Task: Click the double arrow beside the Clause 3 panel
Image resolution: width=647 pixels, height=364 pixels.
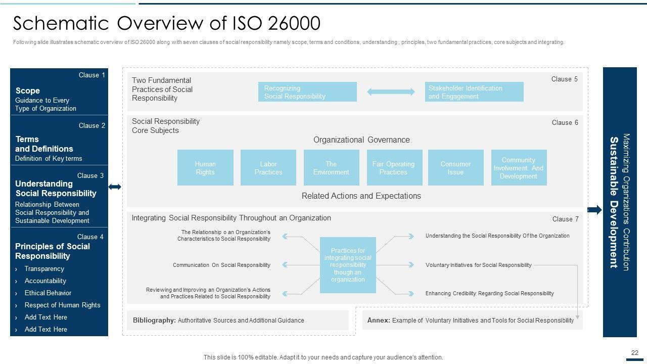Action: point(115,187)
